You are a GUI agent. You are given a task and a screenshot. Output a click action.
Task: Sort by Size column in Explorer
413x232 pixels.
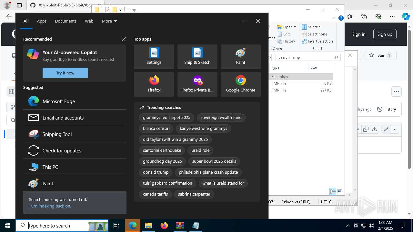(321, 67)
